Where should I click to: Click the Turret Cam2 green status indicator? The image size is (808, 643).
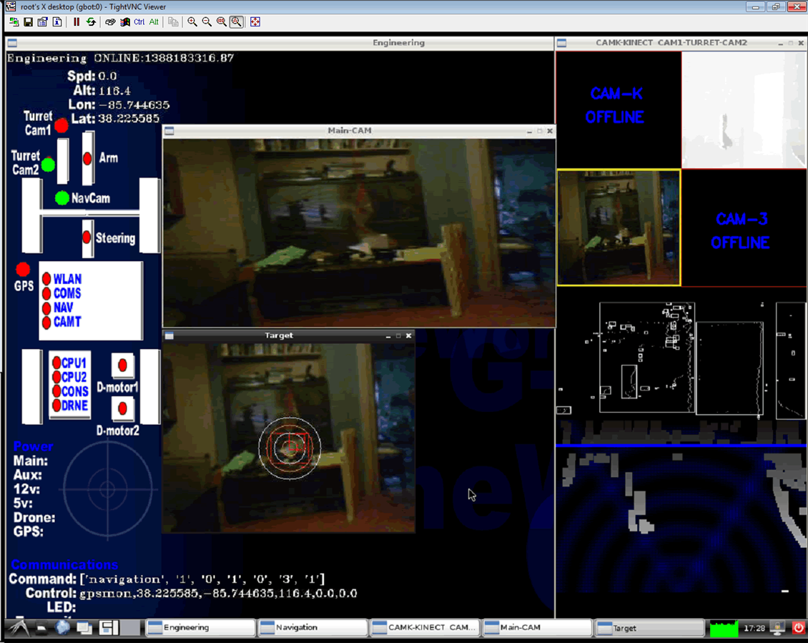[48, 165]
